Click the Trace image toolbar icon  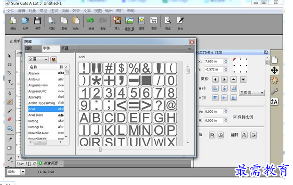tap(129, 20)
